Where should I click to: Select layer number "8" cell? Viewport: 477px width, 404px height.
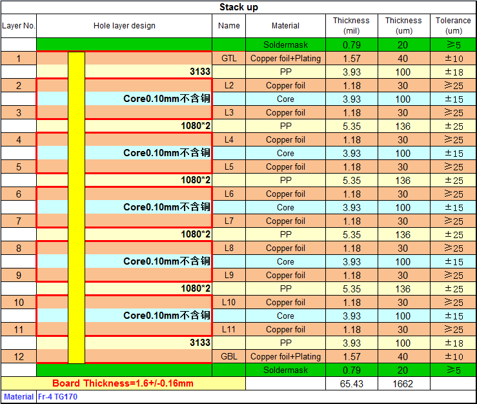point(19,248)
